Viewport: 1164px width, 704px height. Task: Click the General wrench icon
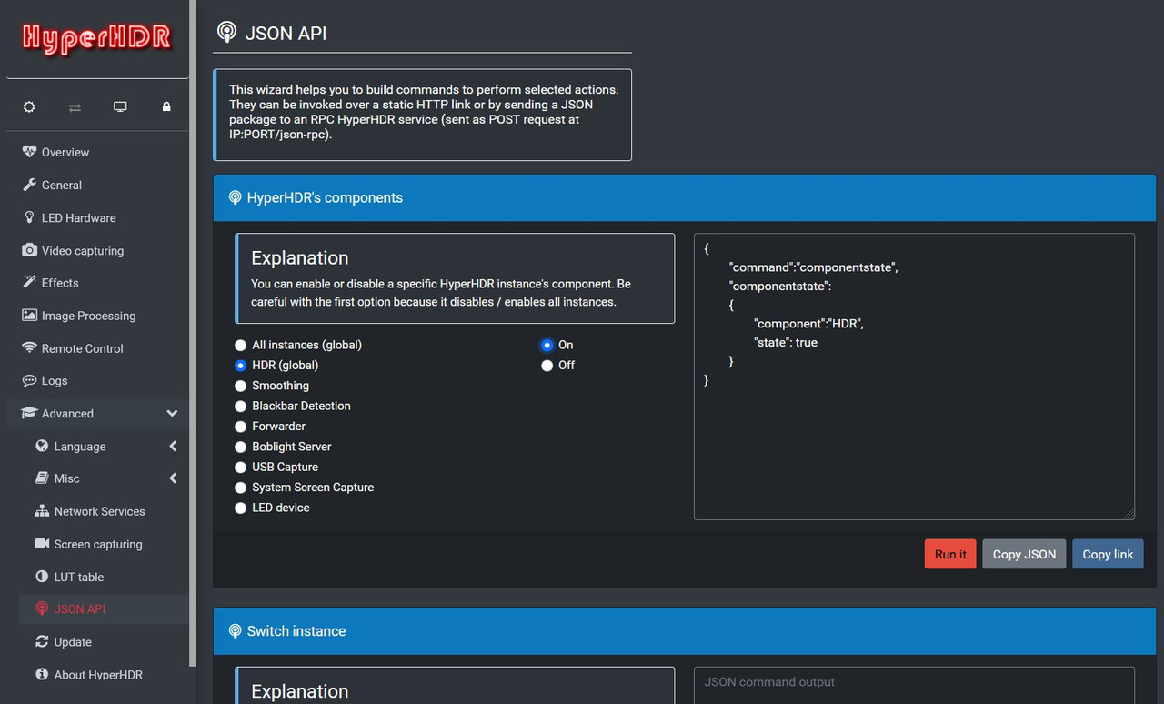[30, 185]
